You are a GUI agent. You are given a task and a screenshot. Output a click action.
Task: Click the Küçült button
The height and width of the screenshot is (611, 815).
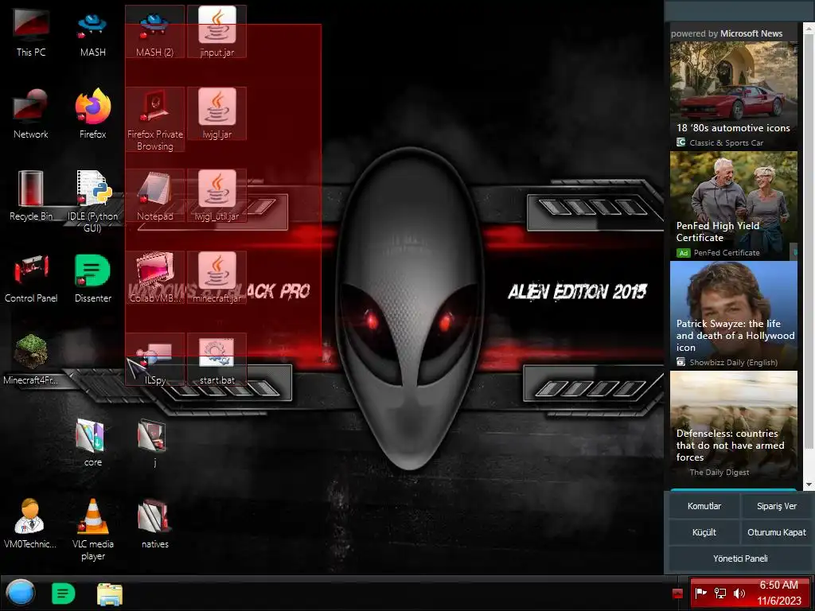pyautogui.click(x=704, y=532)
